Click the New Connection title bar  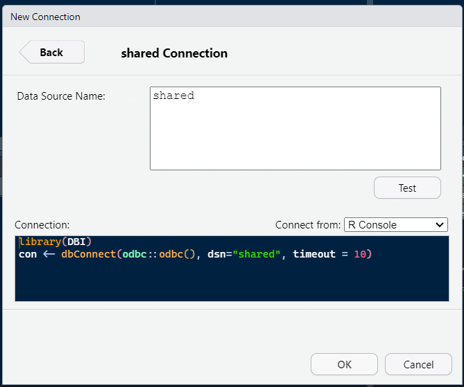click(x=232, y=17)
